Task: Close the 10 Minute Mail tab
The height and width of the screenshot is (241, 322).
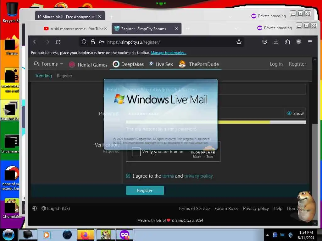Action: tap(100, 17)
